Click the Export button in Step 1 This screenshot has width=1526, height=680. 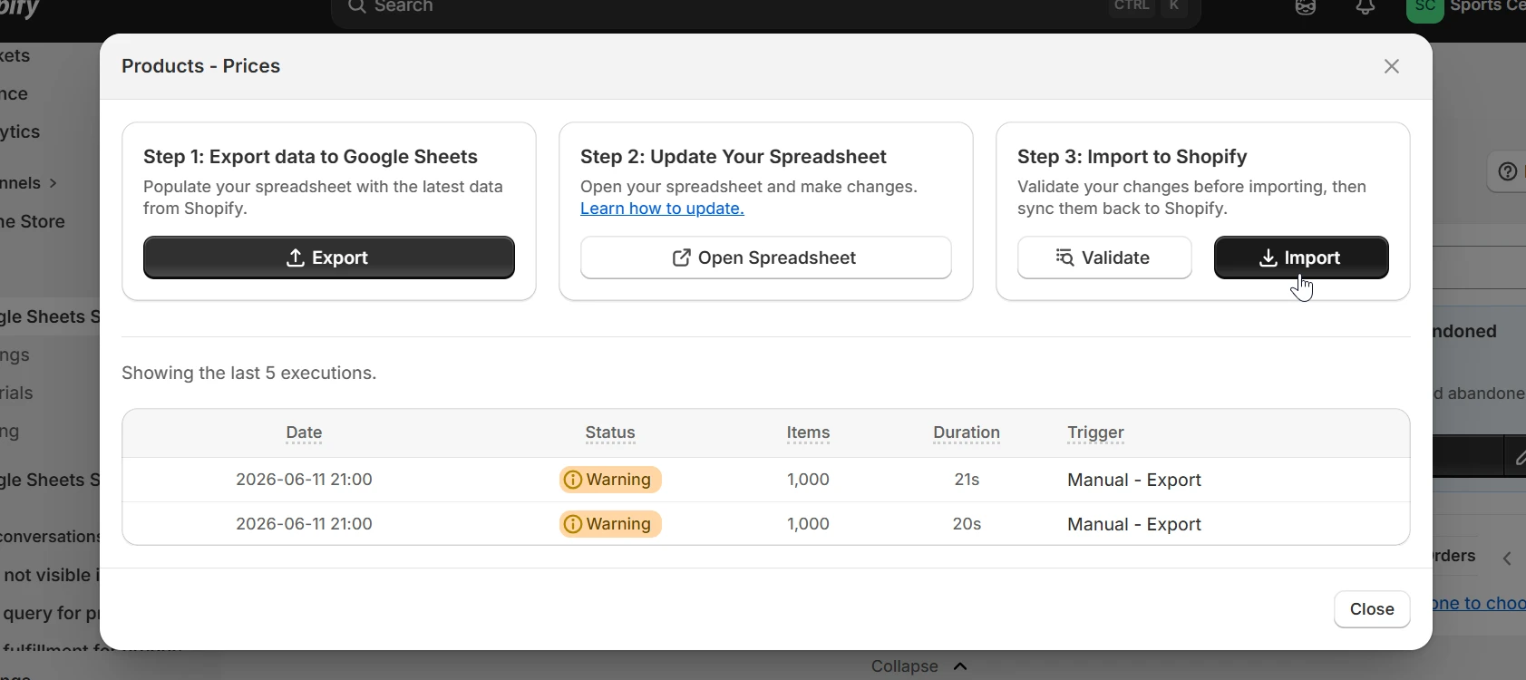(x=329, y=257)
